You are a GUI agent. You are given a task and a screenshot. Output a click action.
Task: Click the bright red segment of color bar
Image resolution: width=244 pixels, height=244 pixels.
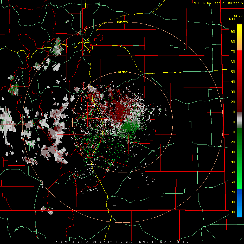pyautogui.click(x=239, y=62)
